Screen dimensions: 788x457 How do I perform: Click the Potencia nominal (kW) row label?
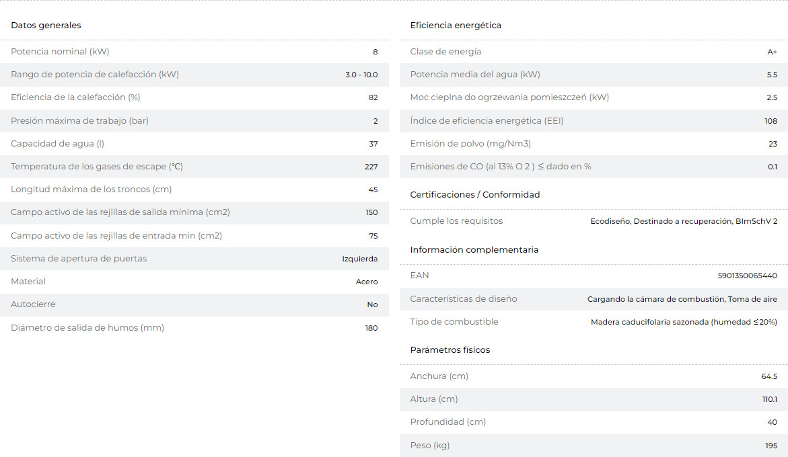click(x=60, y=52)
